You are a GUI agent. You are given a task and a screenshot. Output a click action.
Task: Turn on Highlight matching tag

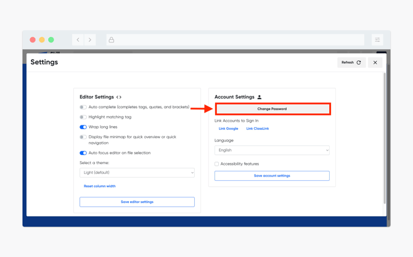point(83,117)
